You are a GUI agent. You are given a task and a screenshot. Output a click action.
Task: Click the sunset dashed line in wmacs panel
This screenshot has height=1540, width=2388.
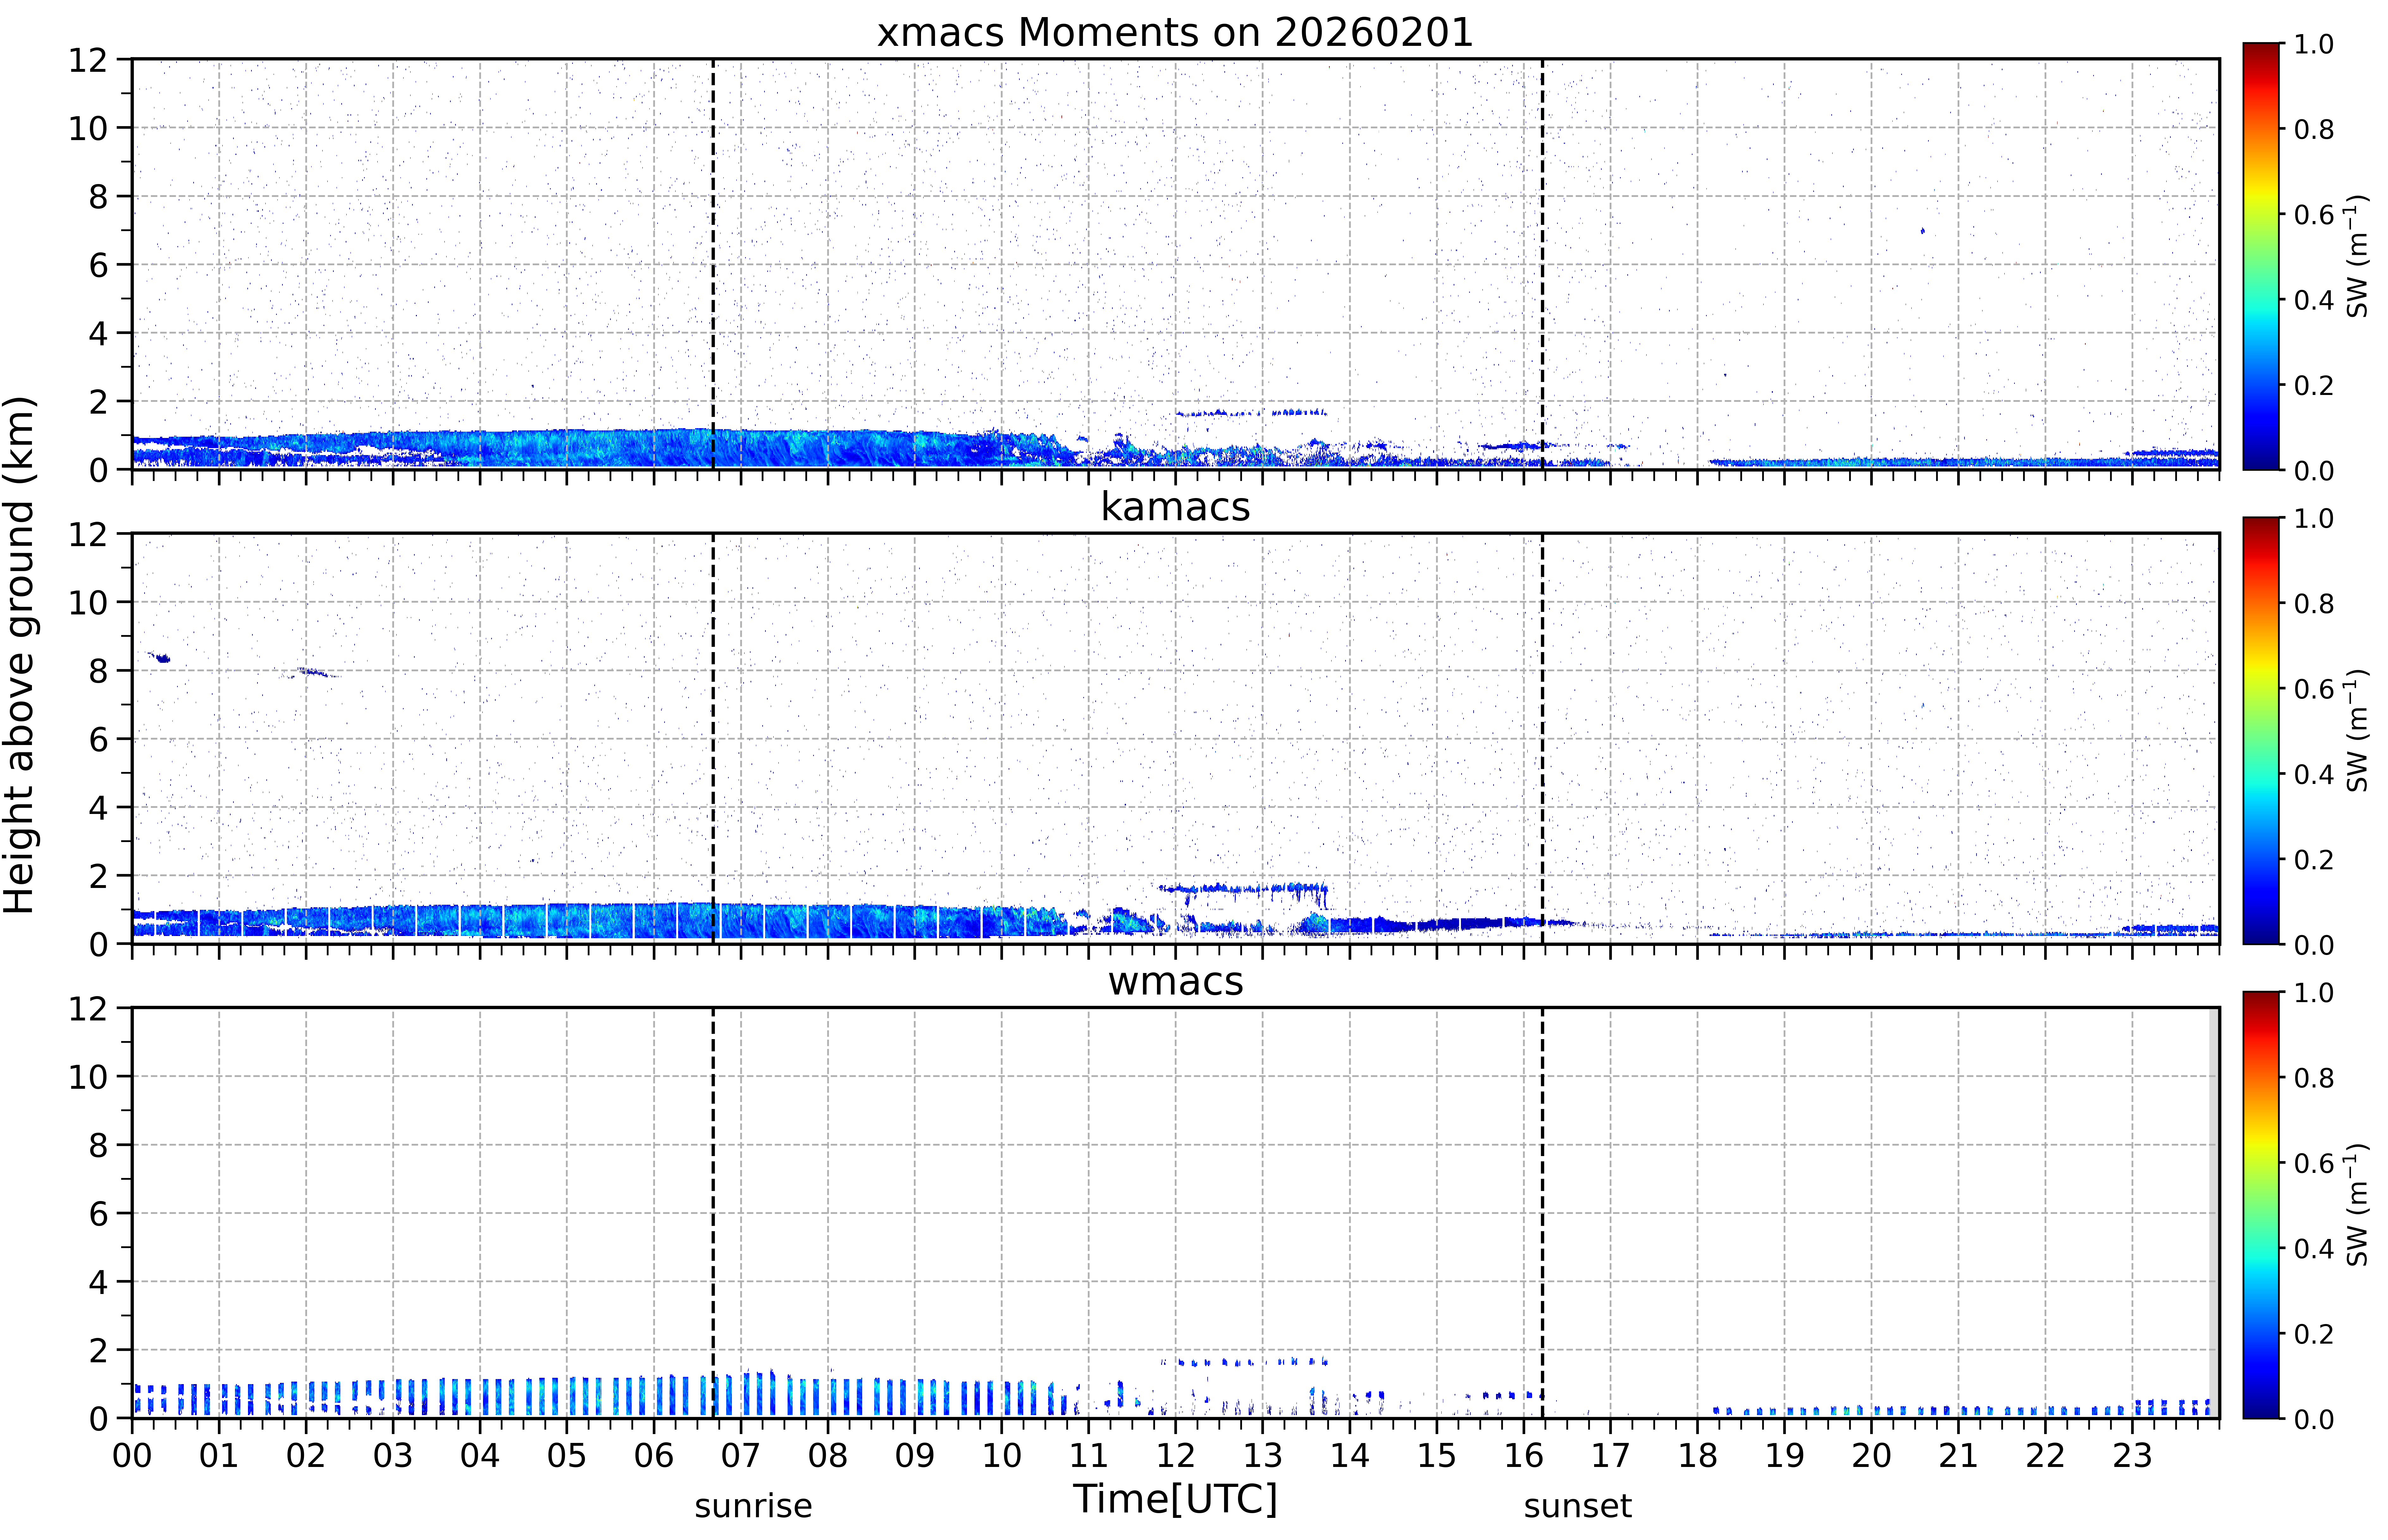(1542, 1213)
